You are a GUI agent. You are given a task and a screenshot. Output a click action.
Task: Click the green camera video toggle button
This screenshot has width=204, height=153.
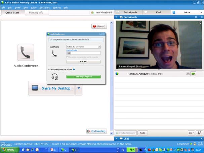pyautogui.click(x=193, y=74)
